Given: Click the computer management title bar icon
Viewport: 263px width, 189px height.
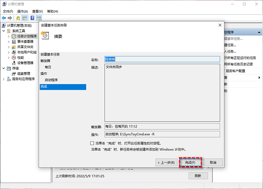Looking at the screenshot, I should [5, 4].
